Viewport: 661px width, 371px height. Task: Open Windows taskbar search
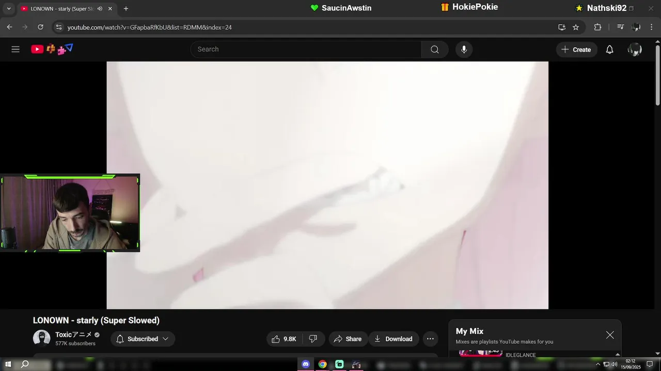click(24, 364)
